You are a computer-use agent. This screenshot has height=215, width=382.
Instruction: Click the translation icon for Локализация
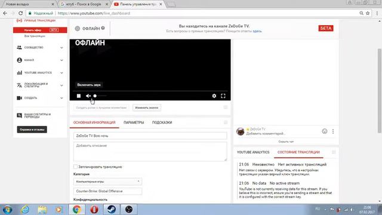coord(19,85)
